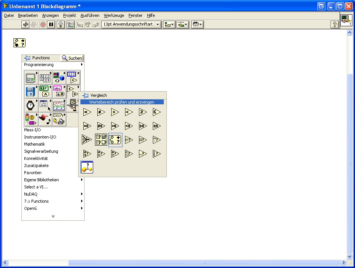Open the 13pt Anwendungsschriftart font dropdown
Image resolution: width=355 pixels, height=268 pixels.
pos(131,24)
